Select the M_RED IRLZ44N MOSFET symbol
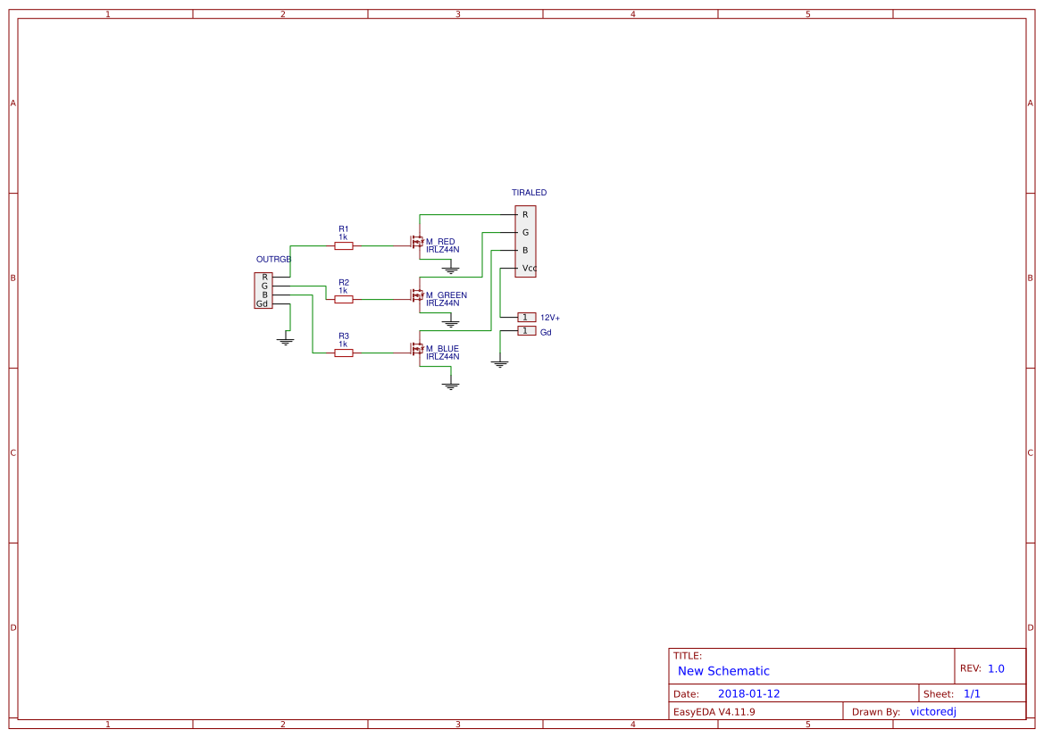 point(417,241)
